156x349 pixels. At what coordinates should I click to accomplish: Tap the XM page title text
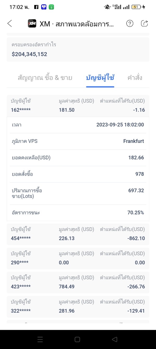(76, 24)
